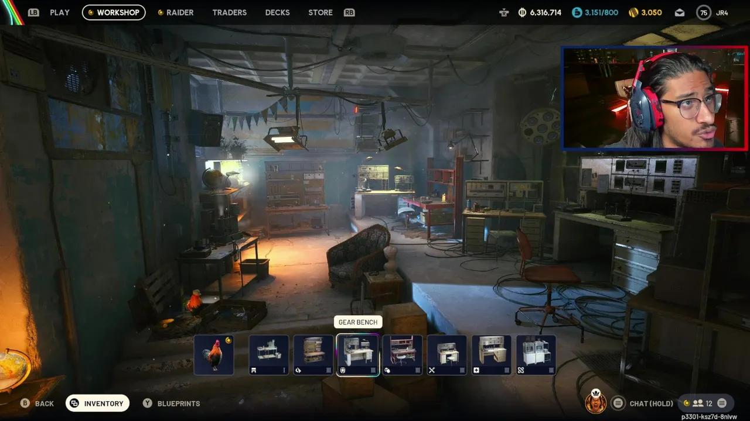Click the yellow notification dot on the rooster card
Viewport: 750px width, 421px height.
coord(228,340)
